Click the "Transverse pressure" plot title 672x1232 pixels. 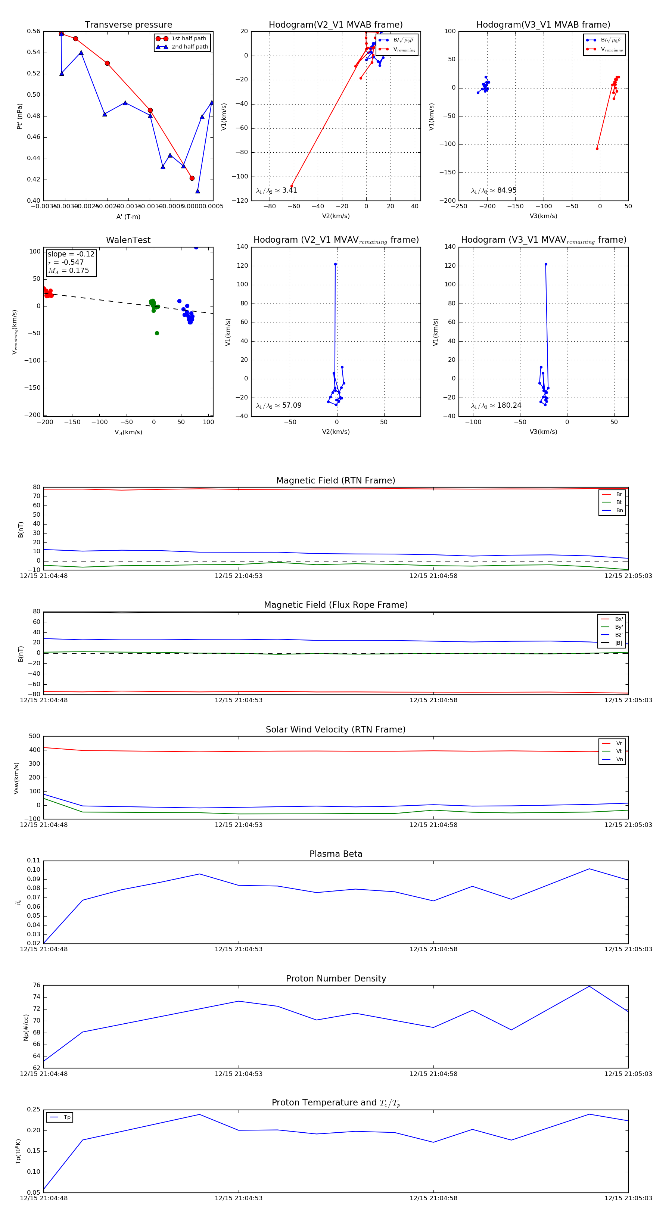(x=128, y=25)
